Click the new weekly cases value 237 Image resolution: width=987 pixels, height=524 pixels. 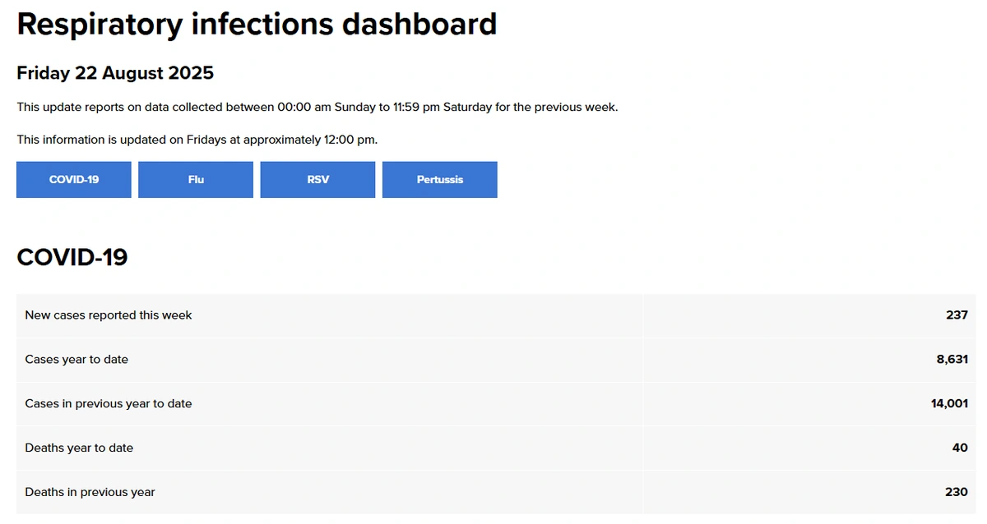957,315
